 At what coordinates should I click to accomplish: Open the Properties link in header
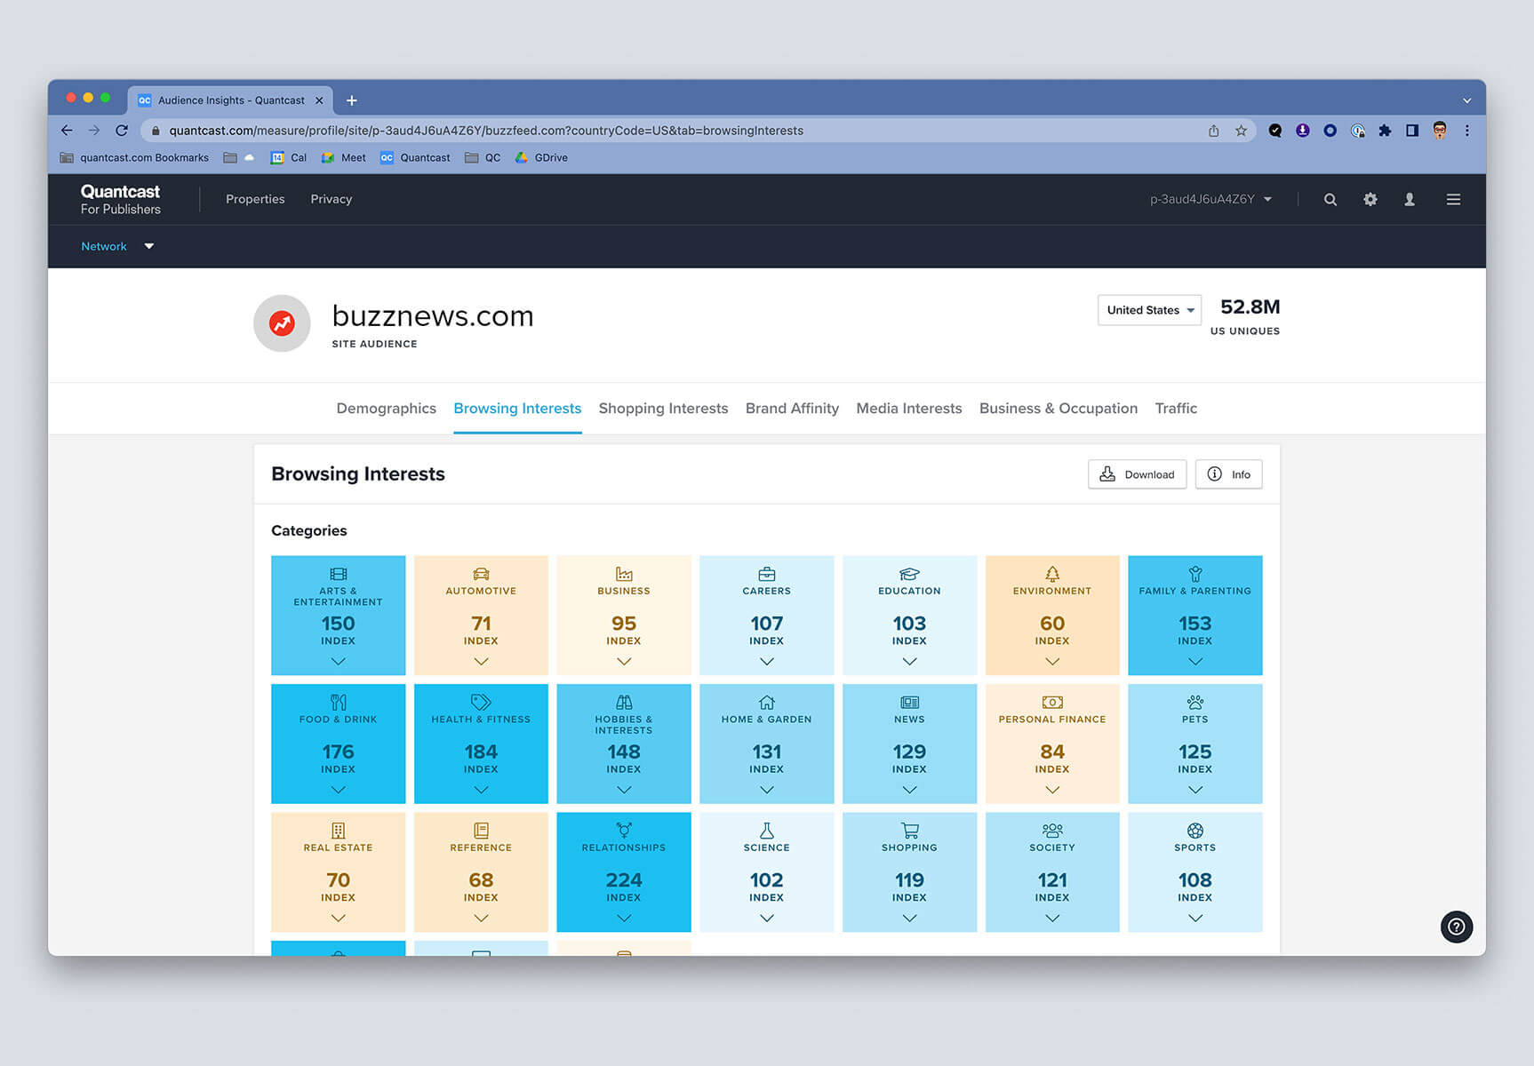pyautogui.click(x=255, y=199)
